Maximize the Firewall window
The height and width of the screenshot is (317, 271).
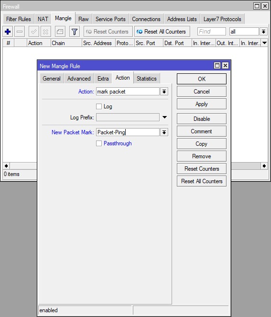tap(257, 6)
